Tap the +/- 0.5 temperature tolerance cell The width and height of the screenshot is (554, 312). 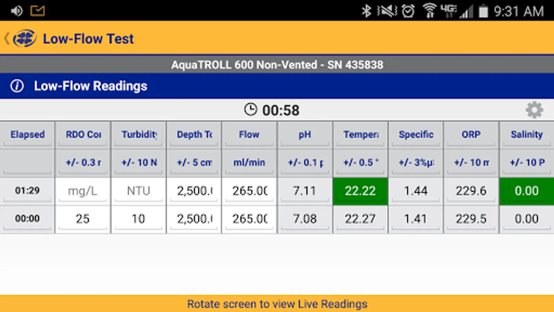click(360, 163)
